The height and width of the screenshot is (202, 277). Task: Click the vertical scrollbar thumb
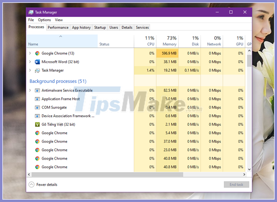[249, 61]
